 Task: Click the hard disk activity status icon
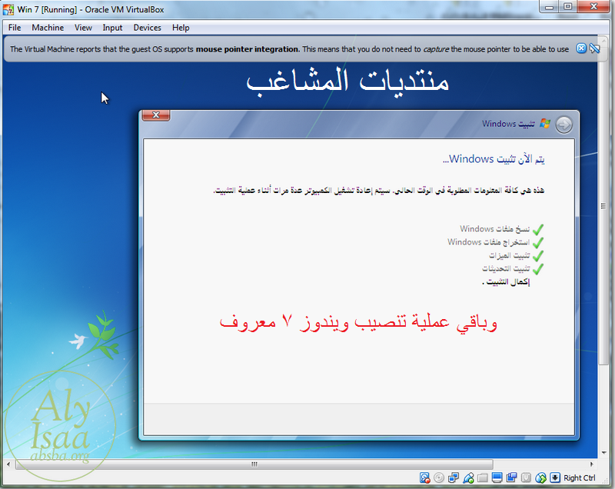click(x=424, y=478)
